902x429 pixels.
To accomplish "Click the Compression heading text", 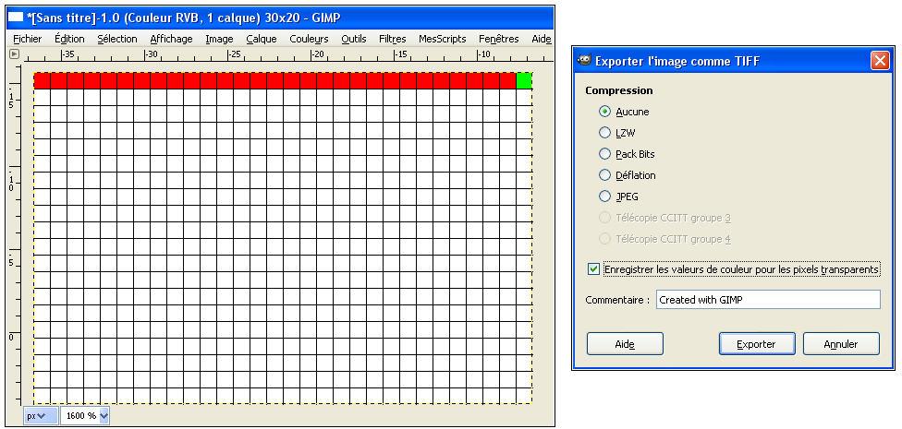I will pos(619,90).
